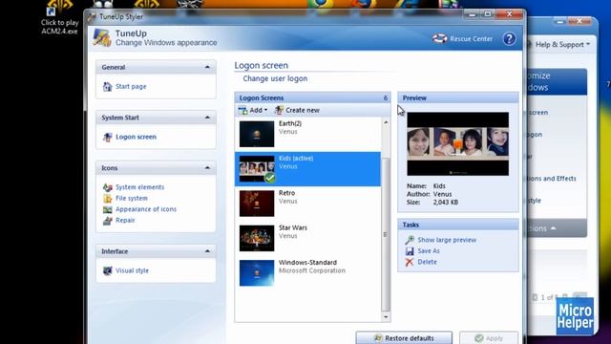Open Help & Support dropdown in background window
The width and height of the screenshot is (611, 344).
coord(562,45)
